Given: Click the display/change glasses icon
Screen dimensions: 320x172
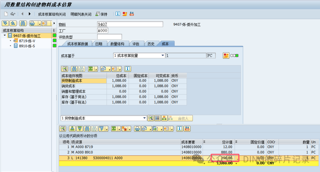Looking at the screenshot, I should click(13, 14).
